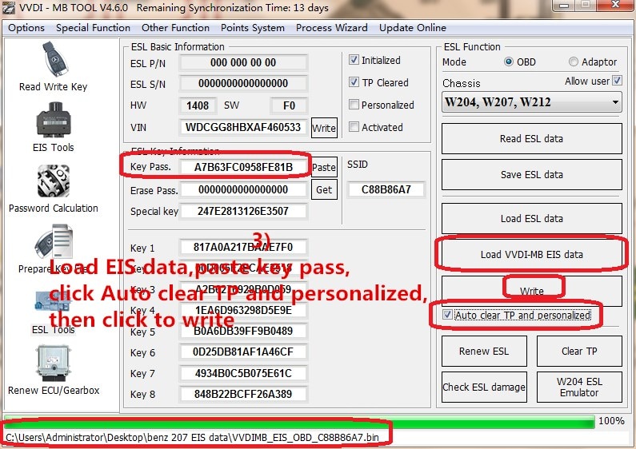Open the W204 ESL Emulator button

(578, 387)
